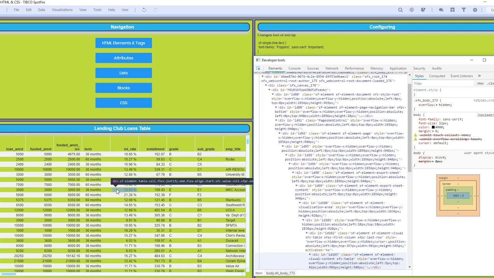This screenshot has height=278, width=494.
Task: Open the User menu
Action: pos(125,10)
